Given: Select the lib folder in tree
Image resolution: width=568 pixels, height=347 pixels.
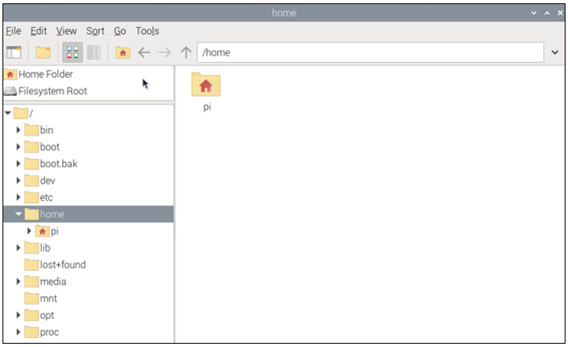Looking at the screenshot, I should click(38, 248).
